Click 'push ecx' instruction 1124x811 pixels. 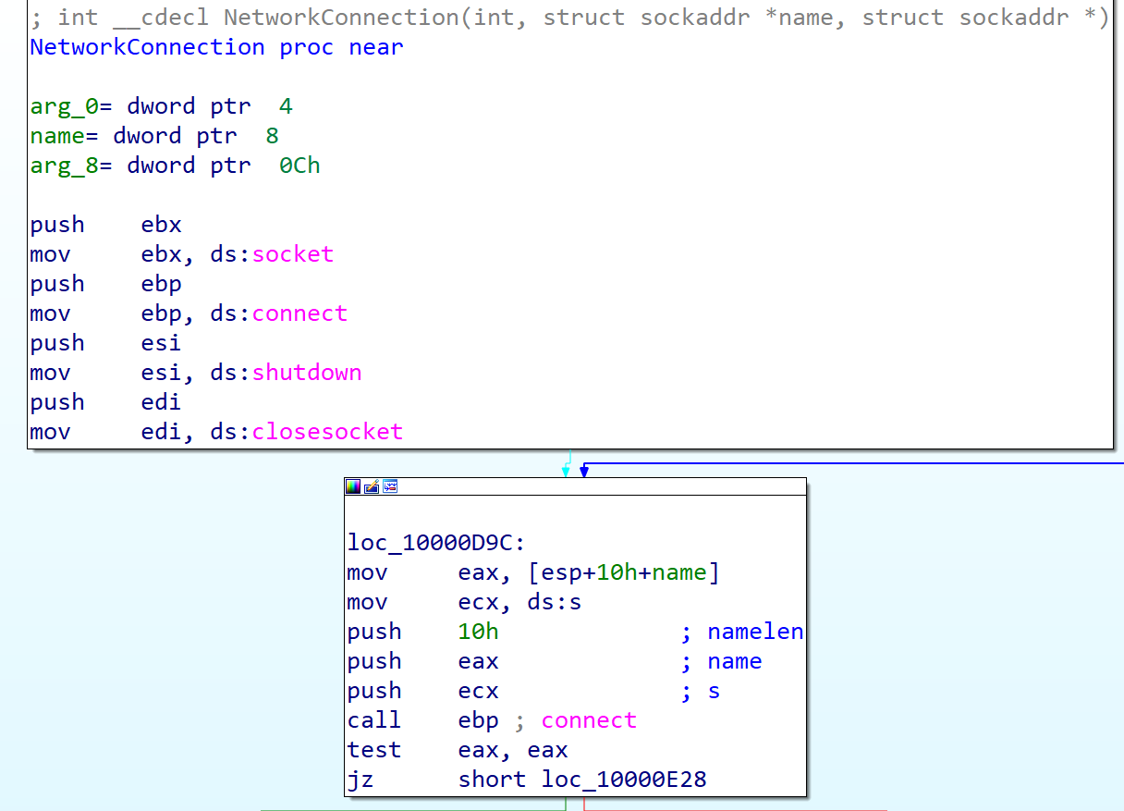click(x=422, y=691)
